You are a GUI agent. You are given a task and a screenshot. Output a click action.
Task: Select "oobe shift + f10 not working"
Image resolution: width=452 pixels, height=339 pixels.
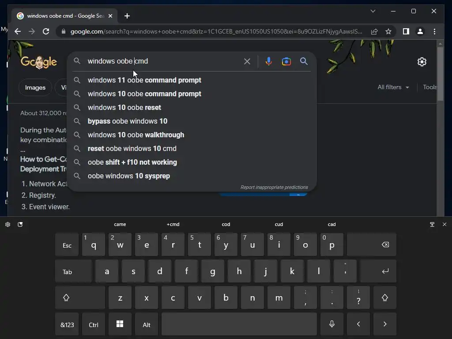click(x=192, y=162)
